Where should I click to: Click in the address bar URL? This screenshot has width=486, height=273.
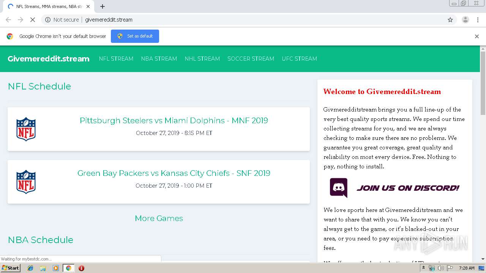[109, 20]
